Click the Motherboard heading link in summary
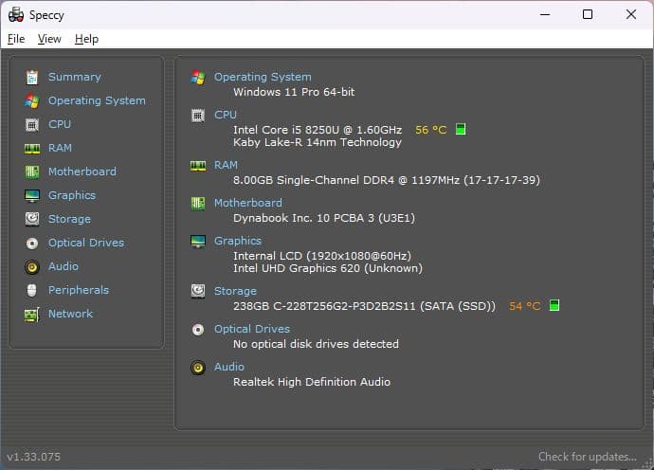 point(248,203)
